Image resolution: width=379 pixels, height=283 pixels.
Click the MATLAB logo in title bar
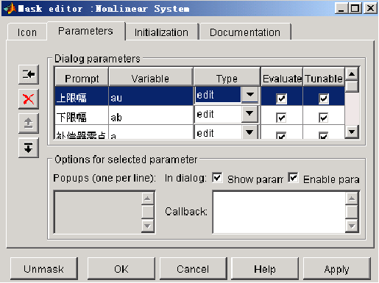pos(10,8)
